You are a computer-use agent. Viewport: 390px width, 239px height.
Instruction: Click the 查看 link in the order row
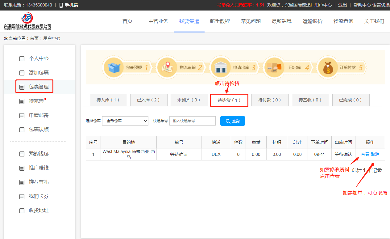(365, 154)
